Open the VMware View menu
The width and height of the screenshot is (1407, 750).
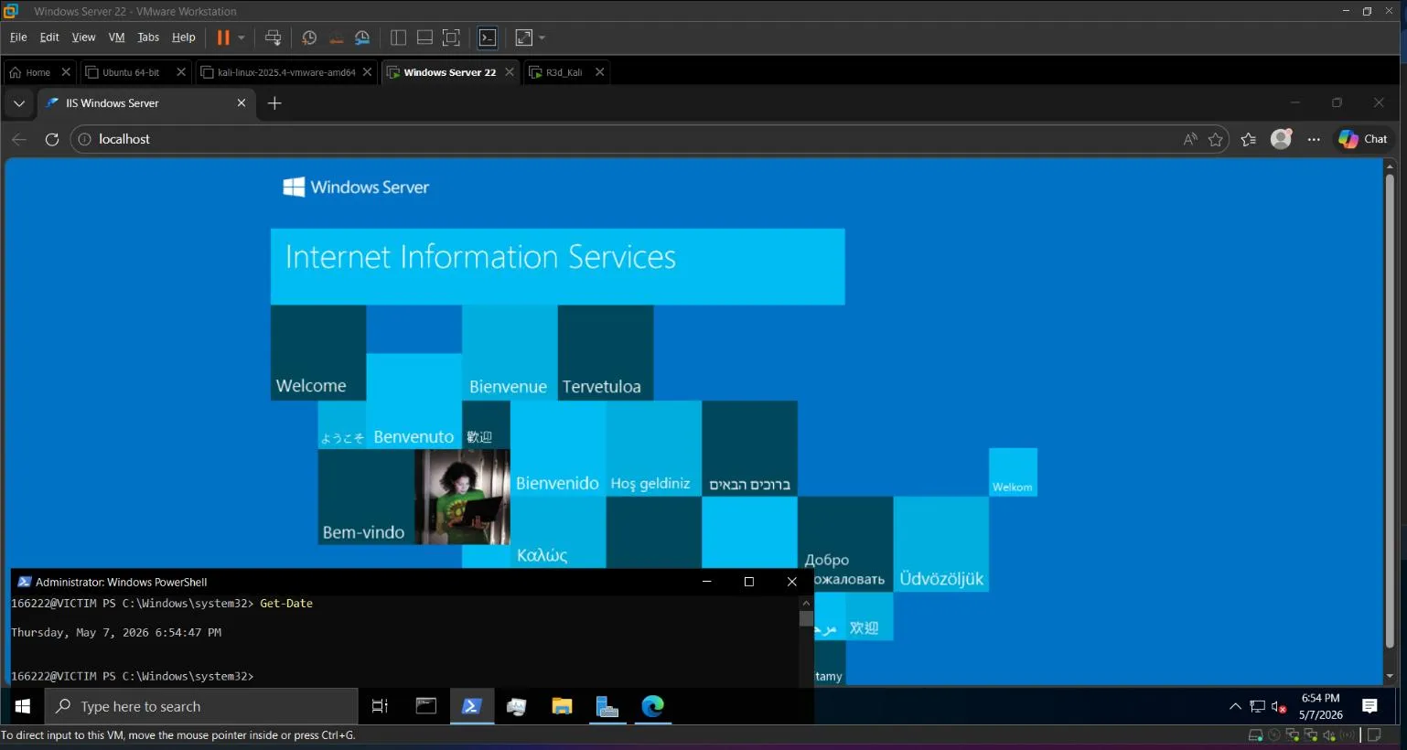(83, 37)
